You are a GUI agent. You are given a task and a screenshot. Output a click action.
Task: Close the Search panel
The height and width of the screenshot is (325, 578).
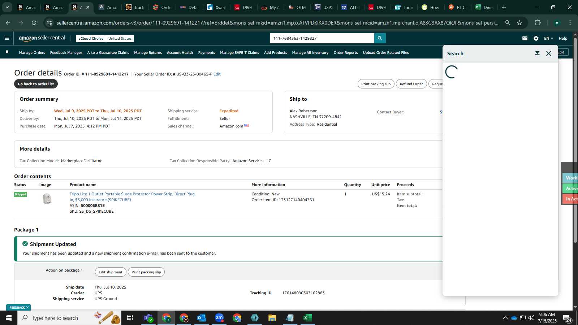[x=549, y=53]
